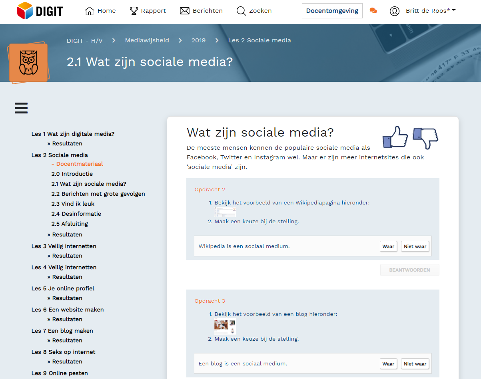Choose "Niet waar" for the Wikipedia statement

pyautogui.click(x=415, y=246)
